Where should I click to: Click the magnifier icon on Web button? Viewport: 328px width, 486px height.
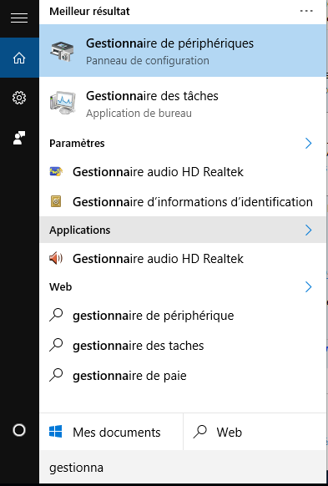(x=200, y=432)
